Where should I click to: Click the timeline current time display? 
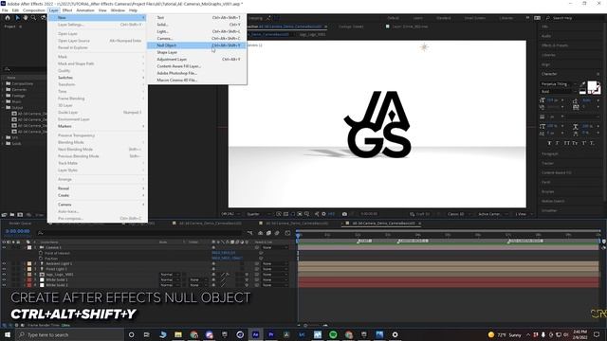coord(17,231)
